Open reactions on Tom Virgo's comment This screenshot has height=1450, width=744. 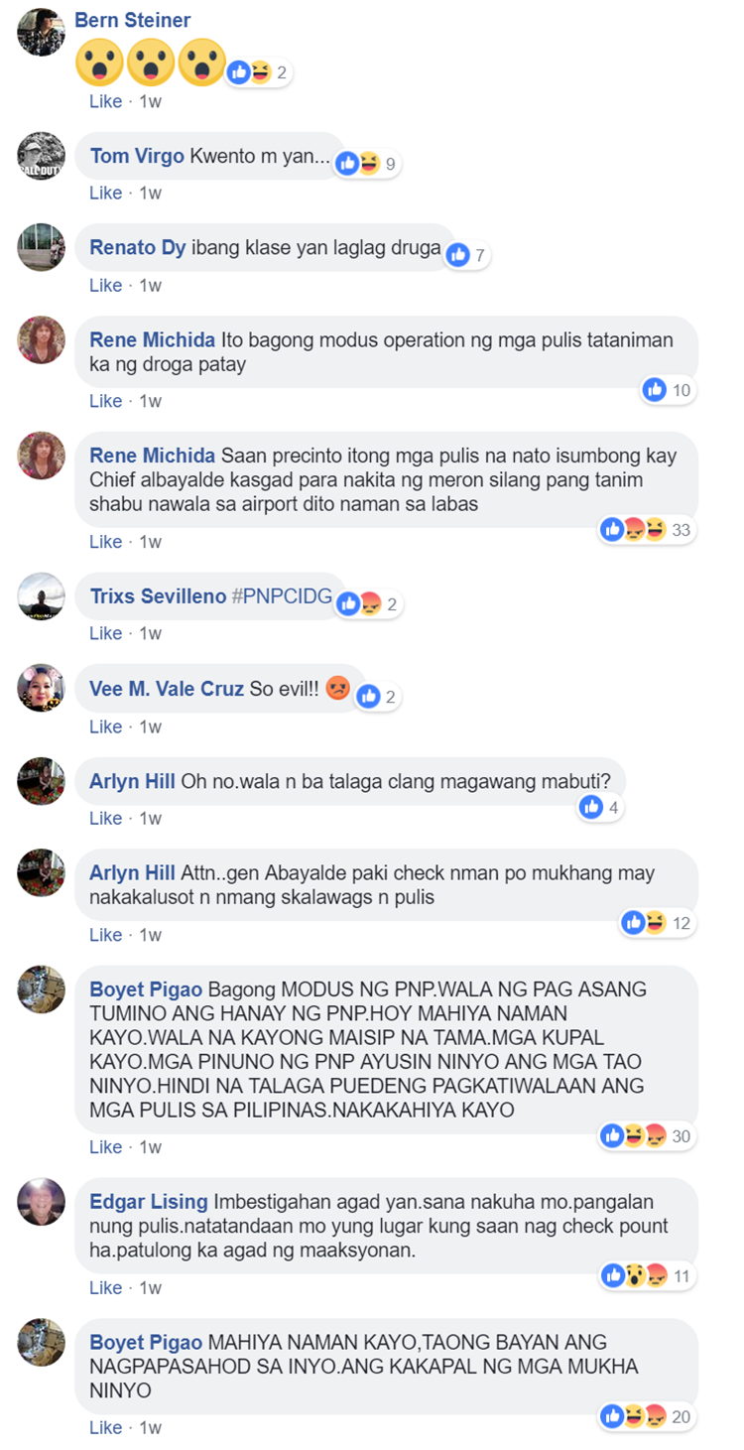[x=367, y=164]
